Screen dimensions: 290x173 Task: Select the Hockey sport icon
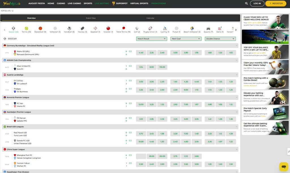click(82, 28)
